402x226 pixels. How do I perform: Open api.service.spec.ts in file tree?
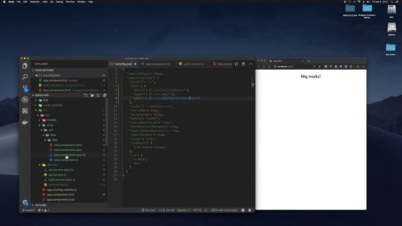pos(61,170)
